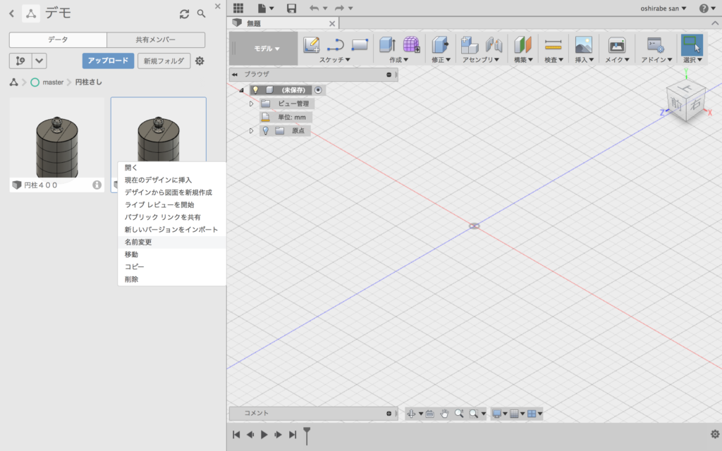Choose 現在のデザインに挿入 from the menu
This screenshot has height=451, width=722.
[158, 180]
